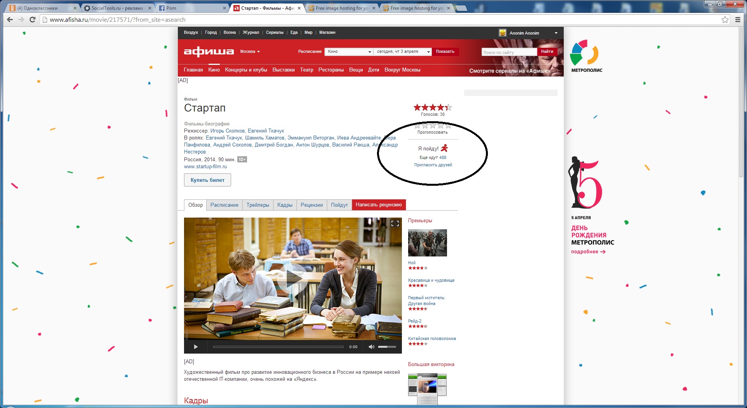Mute the trailer with speaker icon
Image resolution: width=747 pixels, height=408 pixels.
click(372, 347)
